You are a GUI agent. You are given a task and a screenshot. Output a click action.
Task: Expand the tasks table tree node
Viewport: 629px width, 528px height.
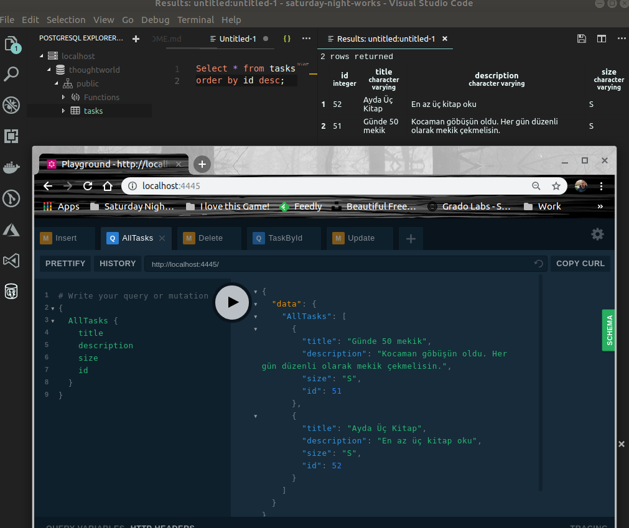click(63, 111)
